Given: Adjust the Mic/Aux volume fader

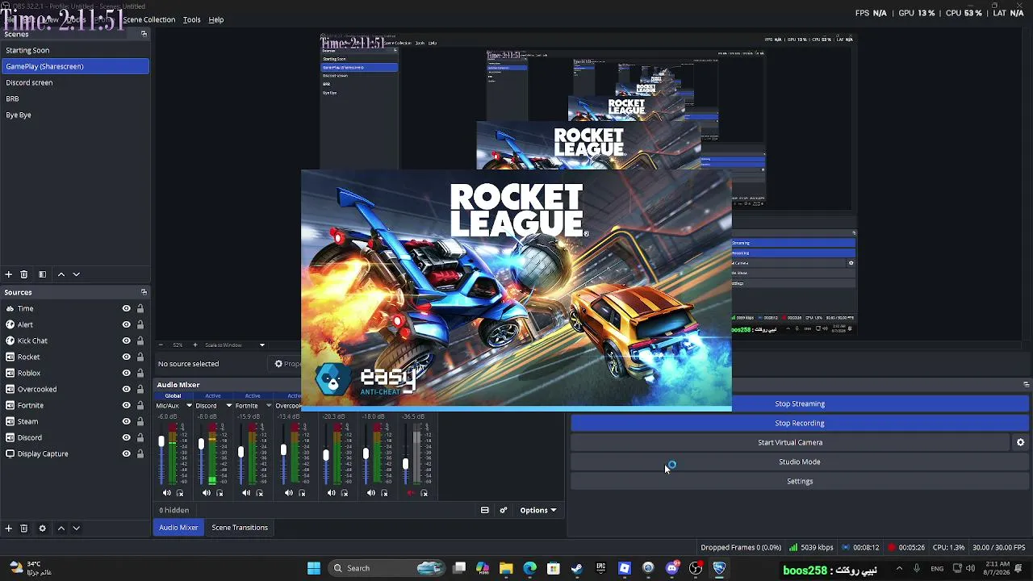Looking at the screenshot, I should tap(161, 442).
